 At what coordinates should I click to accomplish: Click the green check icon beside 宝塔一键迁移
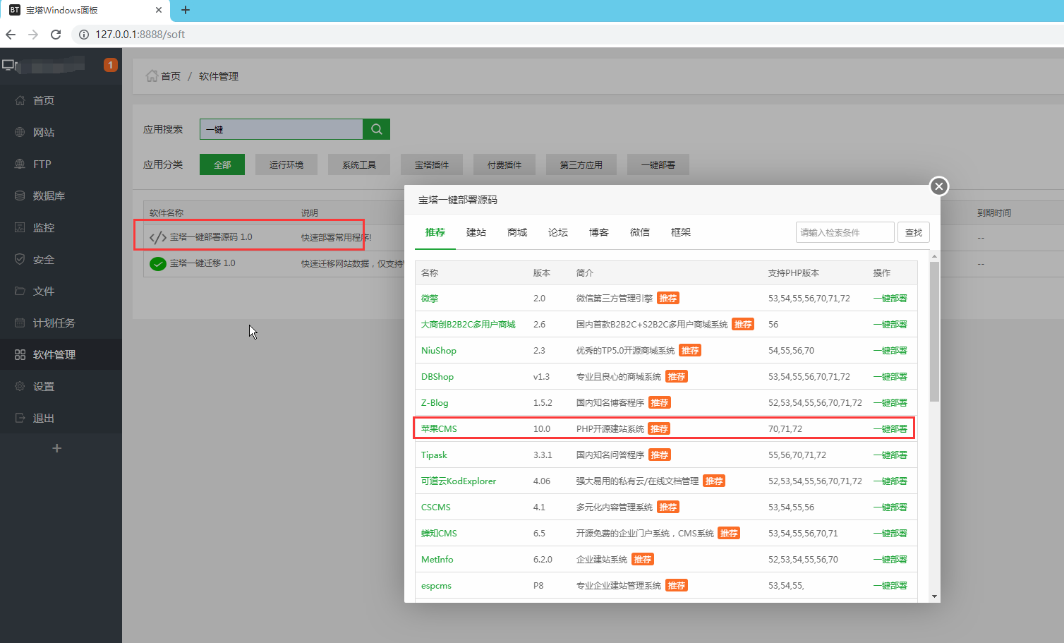(158, 263)
